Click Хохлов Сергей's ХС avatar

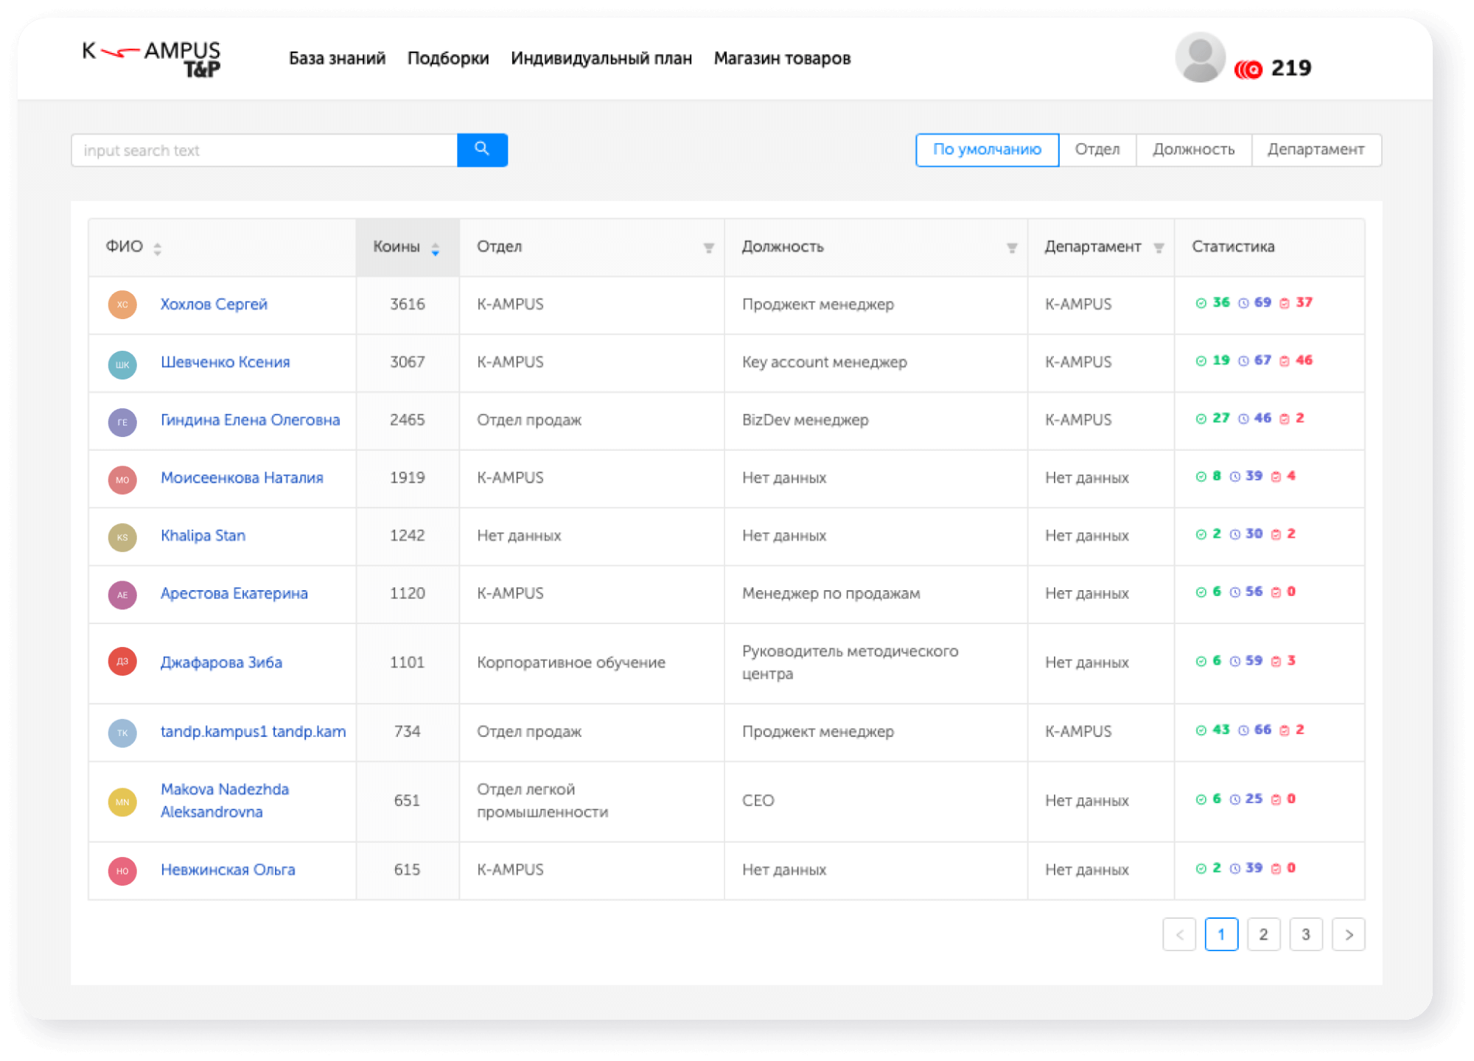click(122, 304)
